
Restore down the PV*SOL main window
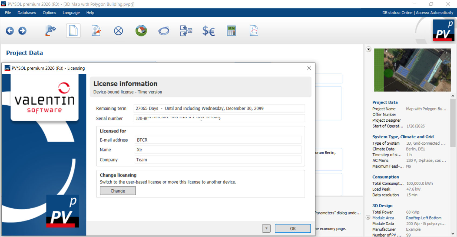pyautogui.click(x=431, y=4)
